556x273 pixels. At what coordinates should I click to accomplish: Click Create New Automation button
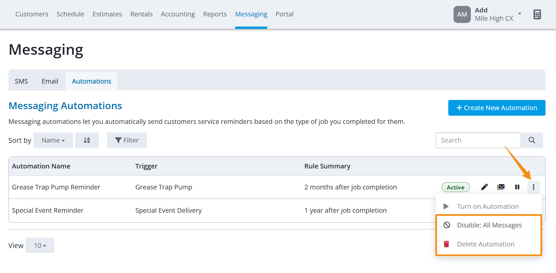(x=497, y=108)
